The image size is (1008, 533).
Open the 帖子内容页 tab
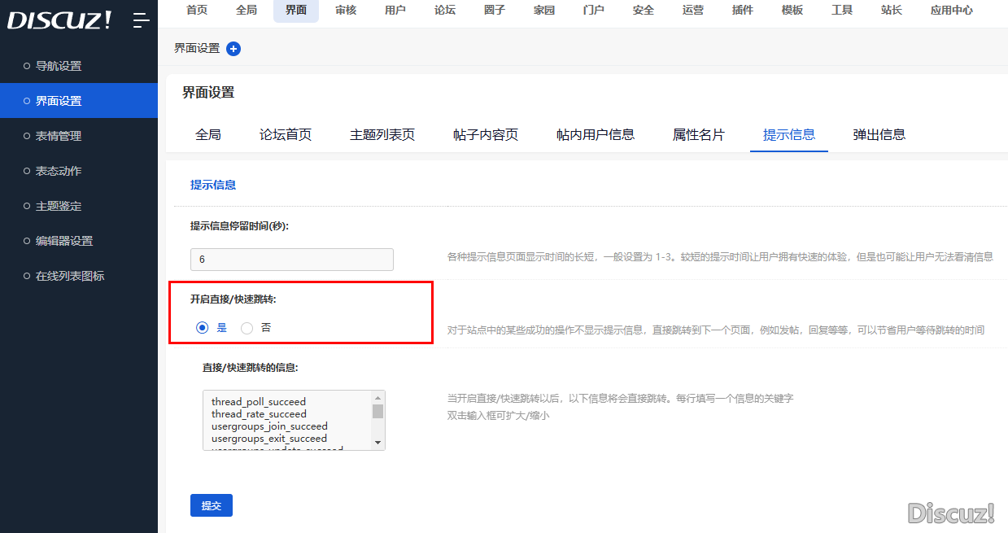(486, 135)
